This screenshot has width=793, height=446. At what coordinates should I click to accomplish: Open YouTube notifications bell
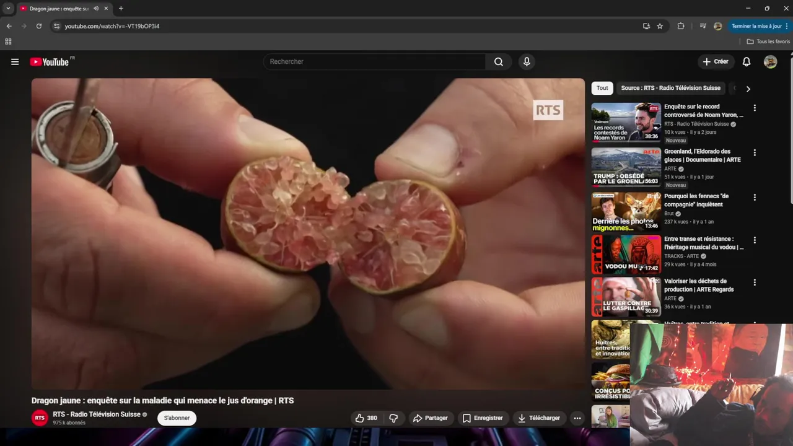point(747,62)
